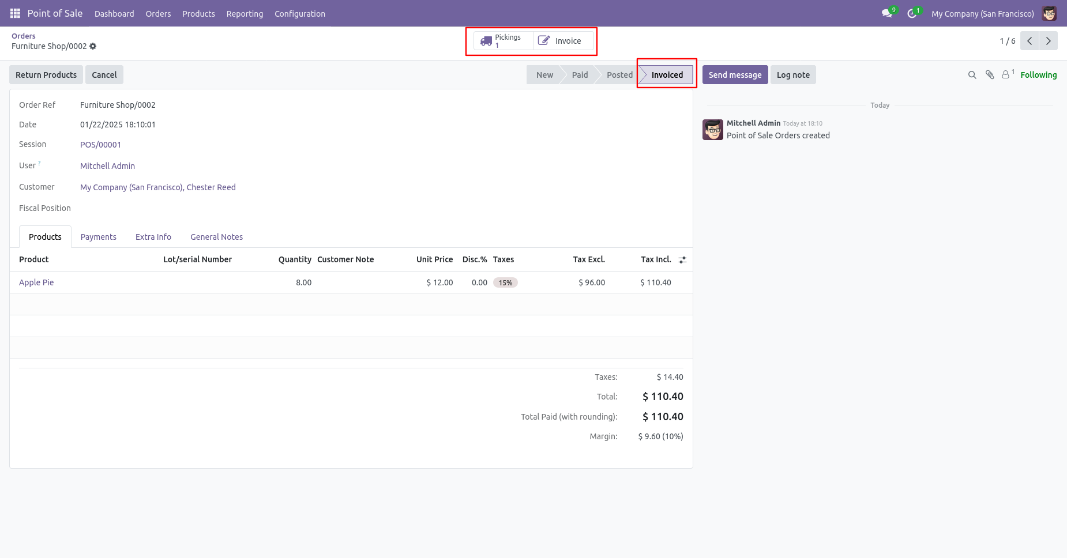This screenshot has height=558, width=1067.
Task: Click the unit price $ 12.00
Action: coord(439,282)
